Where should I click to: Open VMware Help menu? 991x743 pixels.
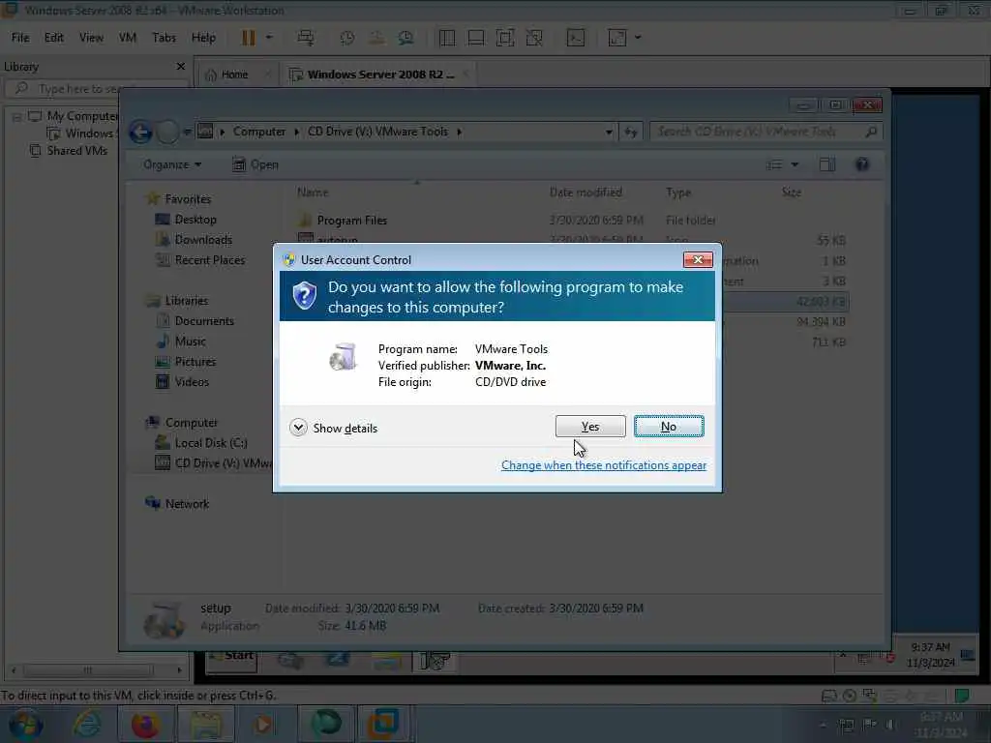[203, 38]
